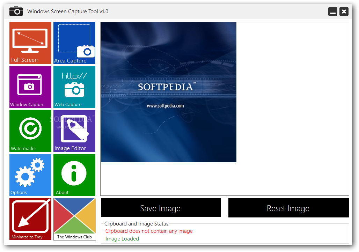The image size is (359, 252).
Task: Minimize the application window
Action: (x=332, y=11)
